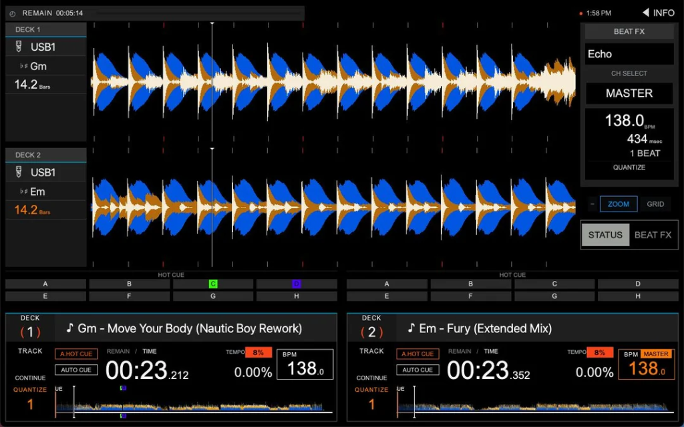Image resolution: width=684 pixels, height=427 pixels.
Task: Toggle MASTER tempo badge on Deck 2
Action: 656,354
